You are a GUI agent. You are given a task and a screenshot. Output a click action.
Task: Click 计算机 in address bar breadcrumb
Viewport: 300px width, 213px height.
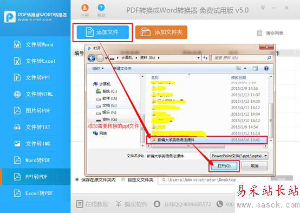tap(127, 57)
